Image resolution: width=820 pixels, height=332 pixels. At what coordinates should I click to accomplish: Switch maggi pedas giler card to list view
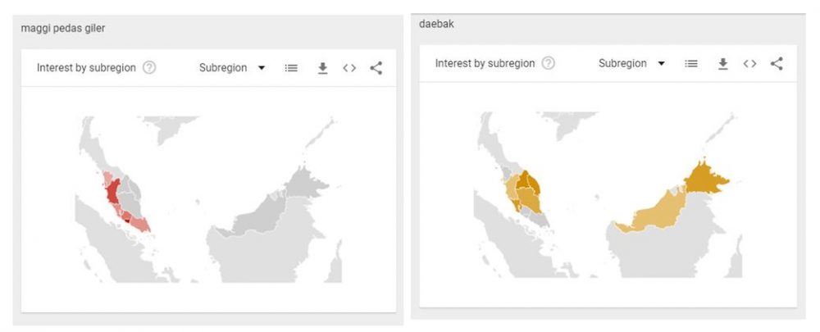point(291,68)
